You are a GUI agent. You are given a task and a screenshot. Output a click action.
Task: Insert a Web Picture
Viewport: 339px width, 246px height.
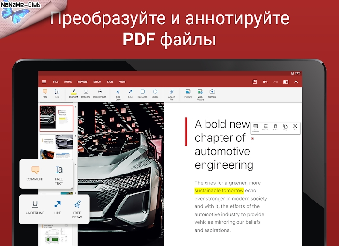pyautogui.click(x=200, y=93)
